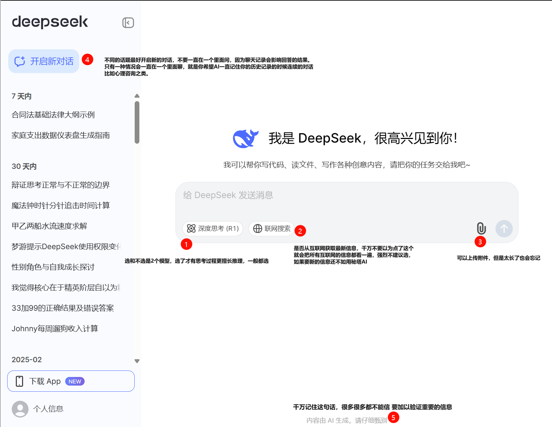Click the phone icon beside 下载 App
The image size is (552, 427).
click(19, 381)
